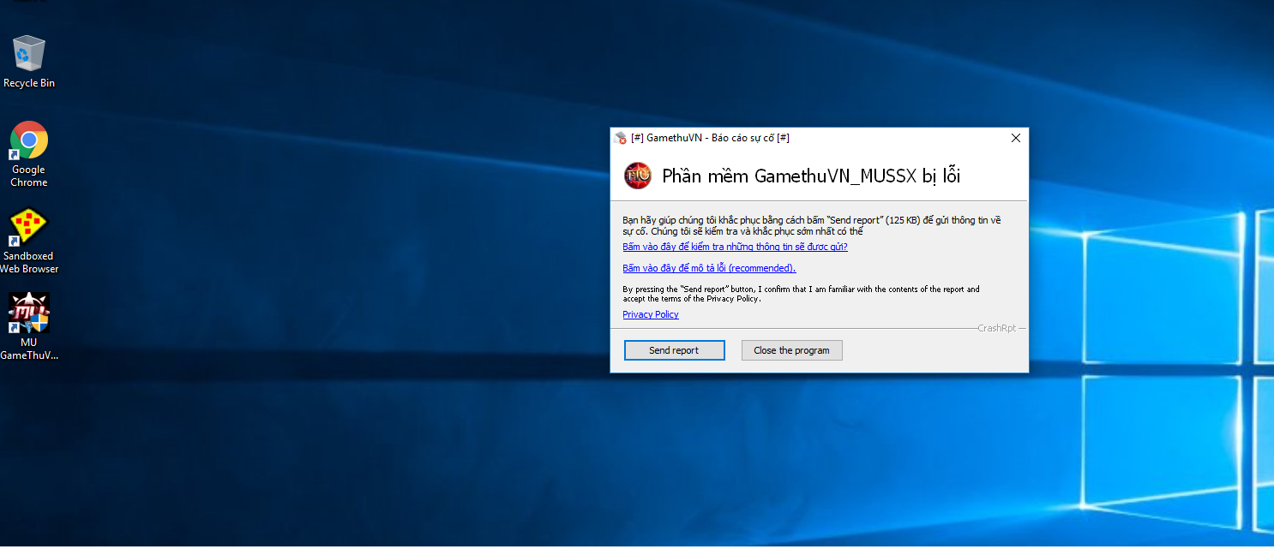Open the Privacy Policy link
Viewport: 1274px width, 555px height.
tap(651, 314)
